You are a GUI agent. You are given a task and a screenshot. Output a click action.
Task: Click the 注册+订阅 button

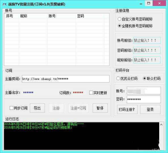(x=78, y=108)
